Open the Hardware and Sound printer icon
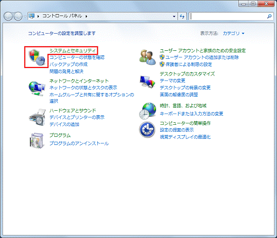This screenshot has height=238, width=277. pos(37,117)
